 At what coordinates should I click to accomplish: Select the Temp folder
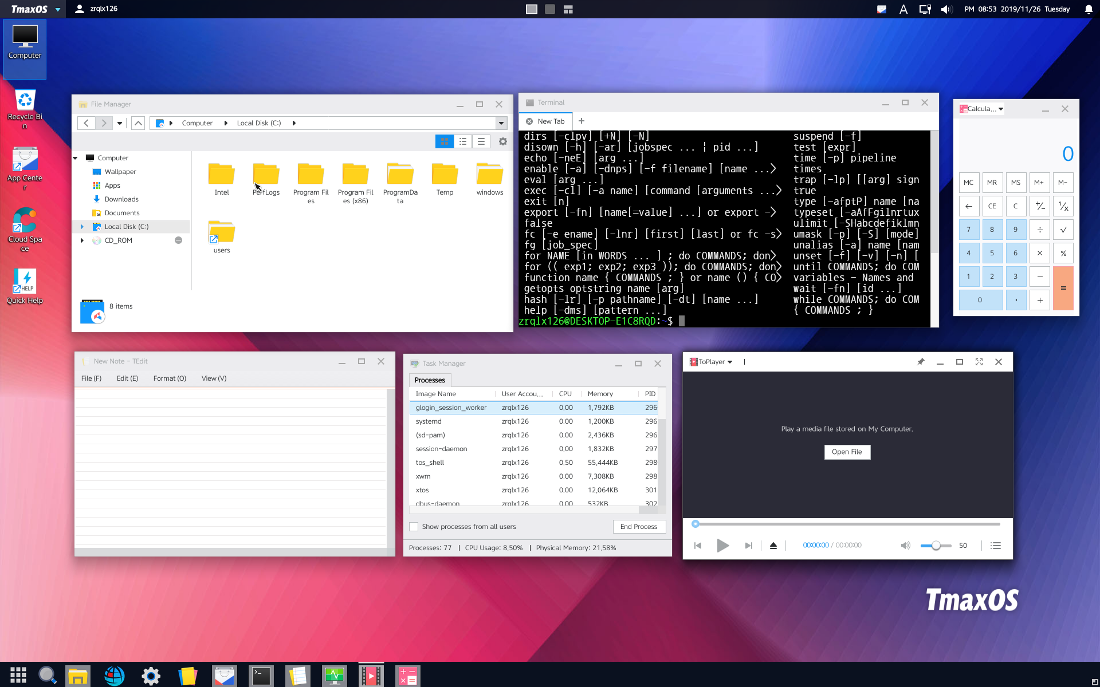coord(445,179)
